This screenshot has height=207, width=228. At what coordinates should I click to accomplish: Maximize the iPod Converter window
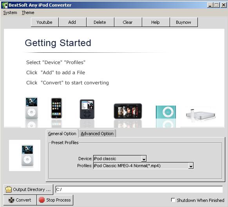(217, 5)
